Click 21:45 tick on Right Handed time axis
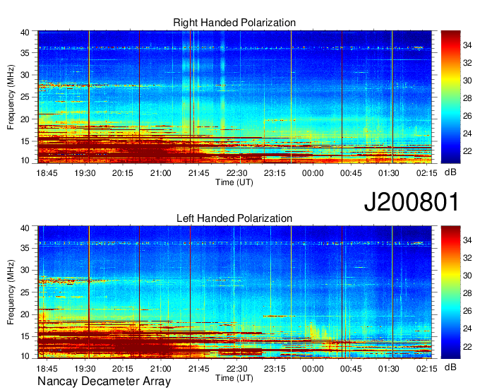The width and height of the screenshot is (480, 390). point(198,173)
